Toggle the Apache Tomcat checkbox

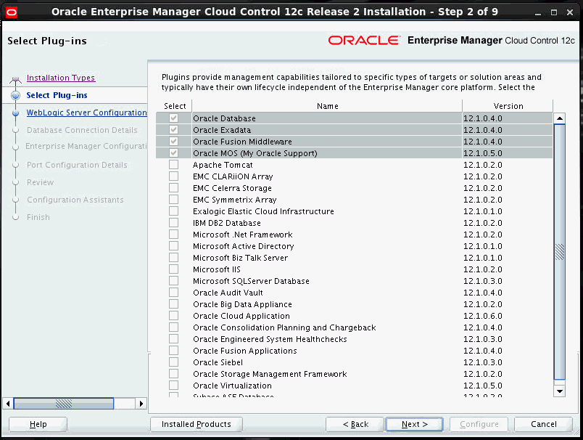tap(173, 165)
